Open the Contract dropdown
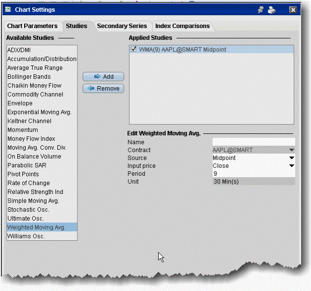Viewport: 311px width, 291px height. 291,150
